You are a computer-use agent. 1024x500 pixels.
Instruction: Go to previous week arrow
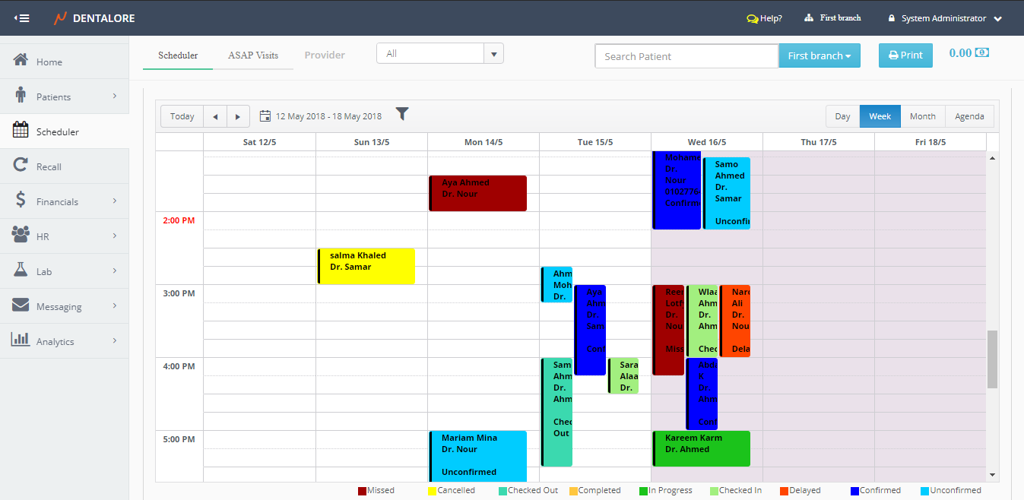click(x=215, y=116)
